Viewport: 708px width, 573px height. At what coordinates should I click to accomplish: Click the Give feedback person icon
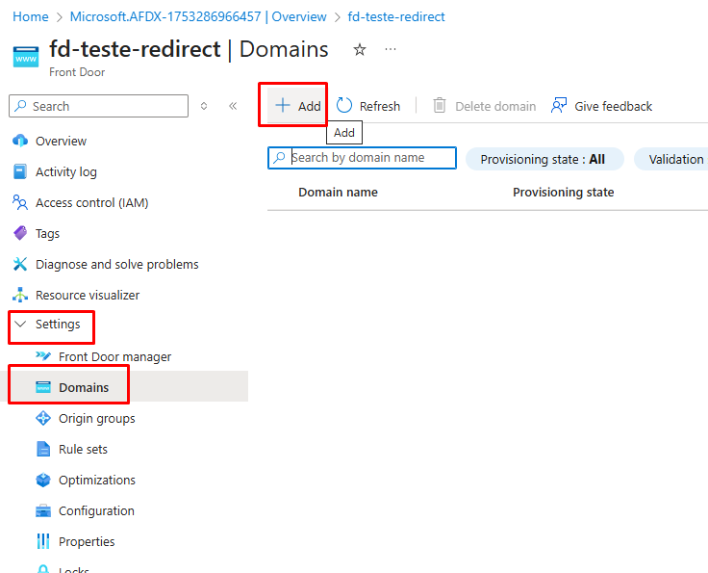tap(559, 105)
